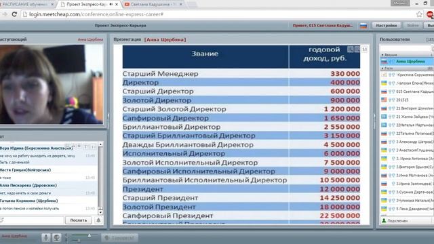The image size is (434, 244).
Task: Click the greyed Говорить button
Action: [x=119, y=238]
